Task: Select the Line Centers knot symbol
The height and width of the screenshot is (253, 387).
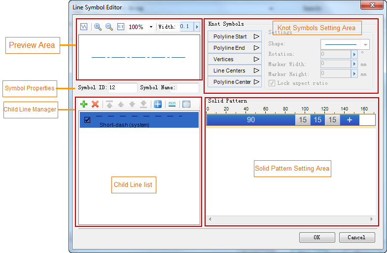Action: [235, 71]
